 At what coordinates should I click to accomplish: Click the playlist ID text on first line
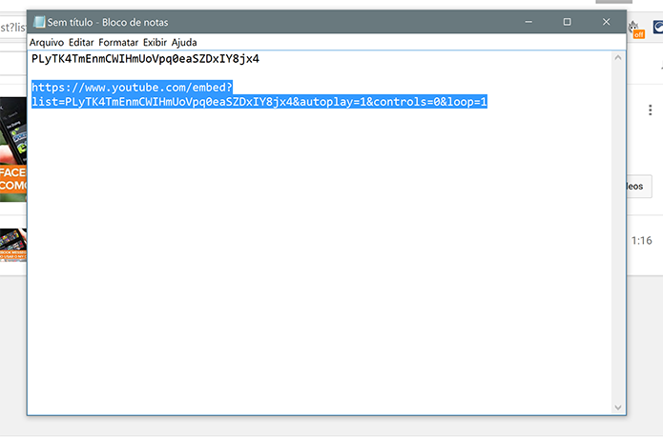point(145,59)
